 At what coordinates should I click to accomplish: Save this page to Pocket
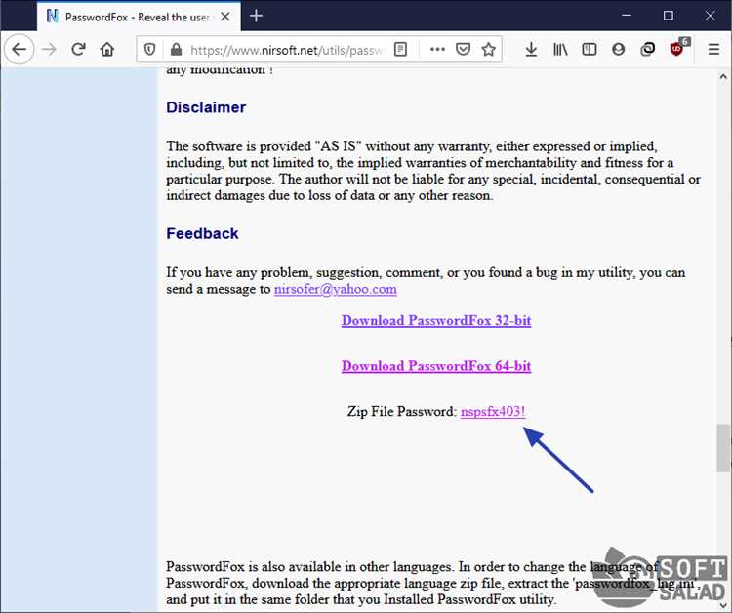pos(463,49)
